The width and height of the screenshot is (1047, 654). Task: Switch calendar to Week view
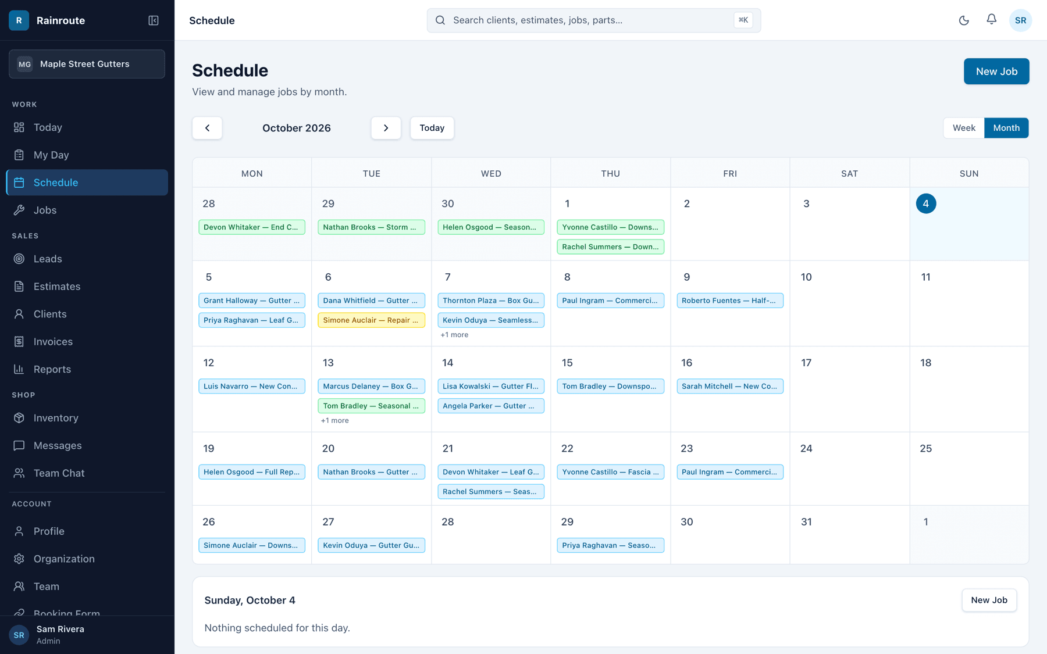click(964, 128)
